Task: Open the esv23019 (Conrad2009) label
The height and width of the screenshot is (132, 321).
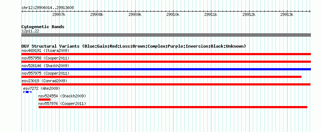Action: 44,81
